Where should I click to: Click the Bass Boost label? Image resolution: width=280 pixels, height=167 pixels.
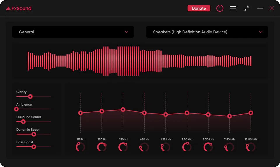coord(24,142)
